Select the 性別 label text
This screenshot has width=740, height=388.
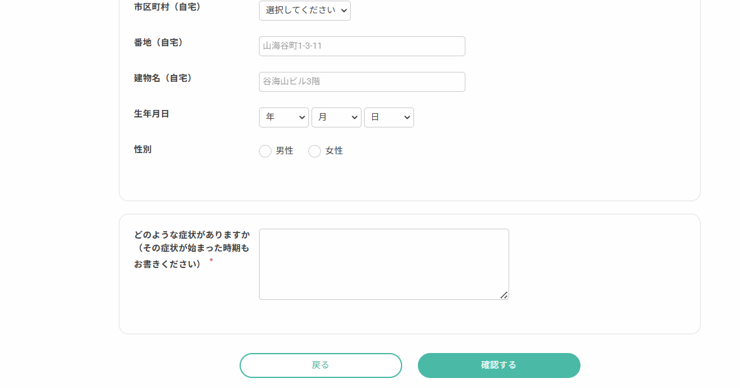[x=143, y=149]
